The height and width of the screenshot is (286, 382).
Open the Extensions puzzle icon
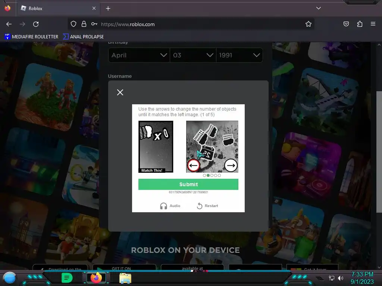coord(360,24)
